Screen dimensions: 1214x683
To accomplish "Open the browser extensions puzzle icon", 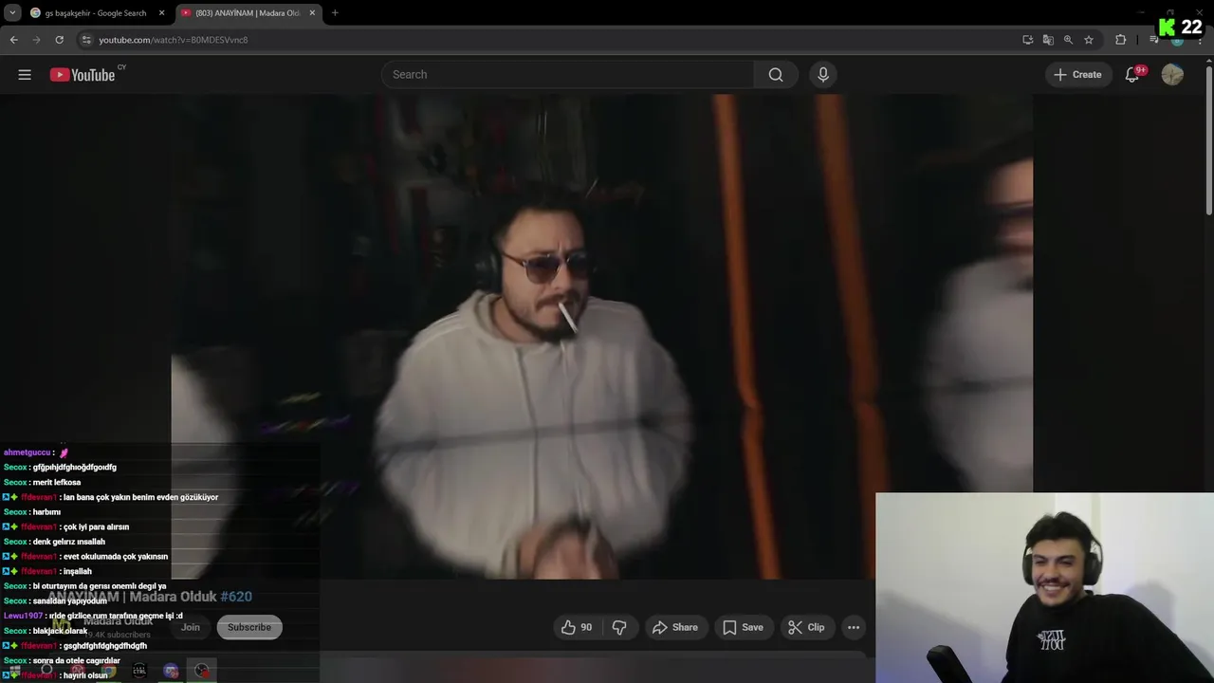I will (x=1121, y=40).
